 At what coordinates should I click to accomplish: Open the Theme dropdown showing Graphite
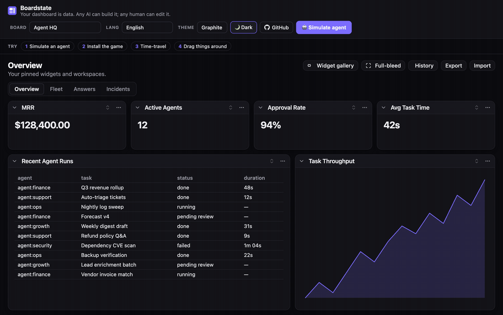[x=212, y=27]
